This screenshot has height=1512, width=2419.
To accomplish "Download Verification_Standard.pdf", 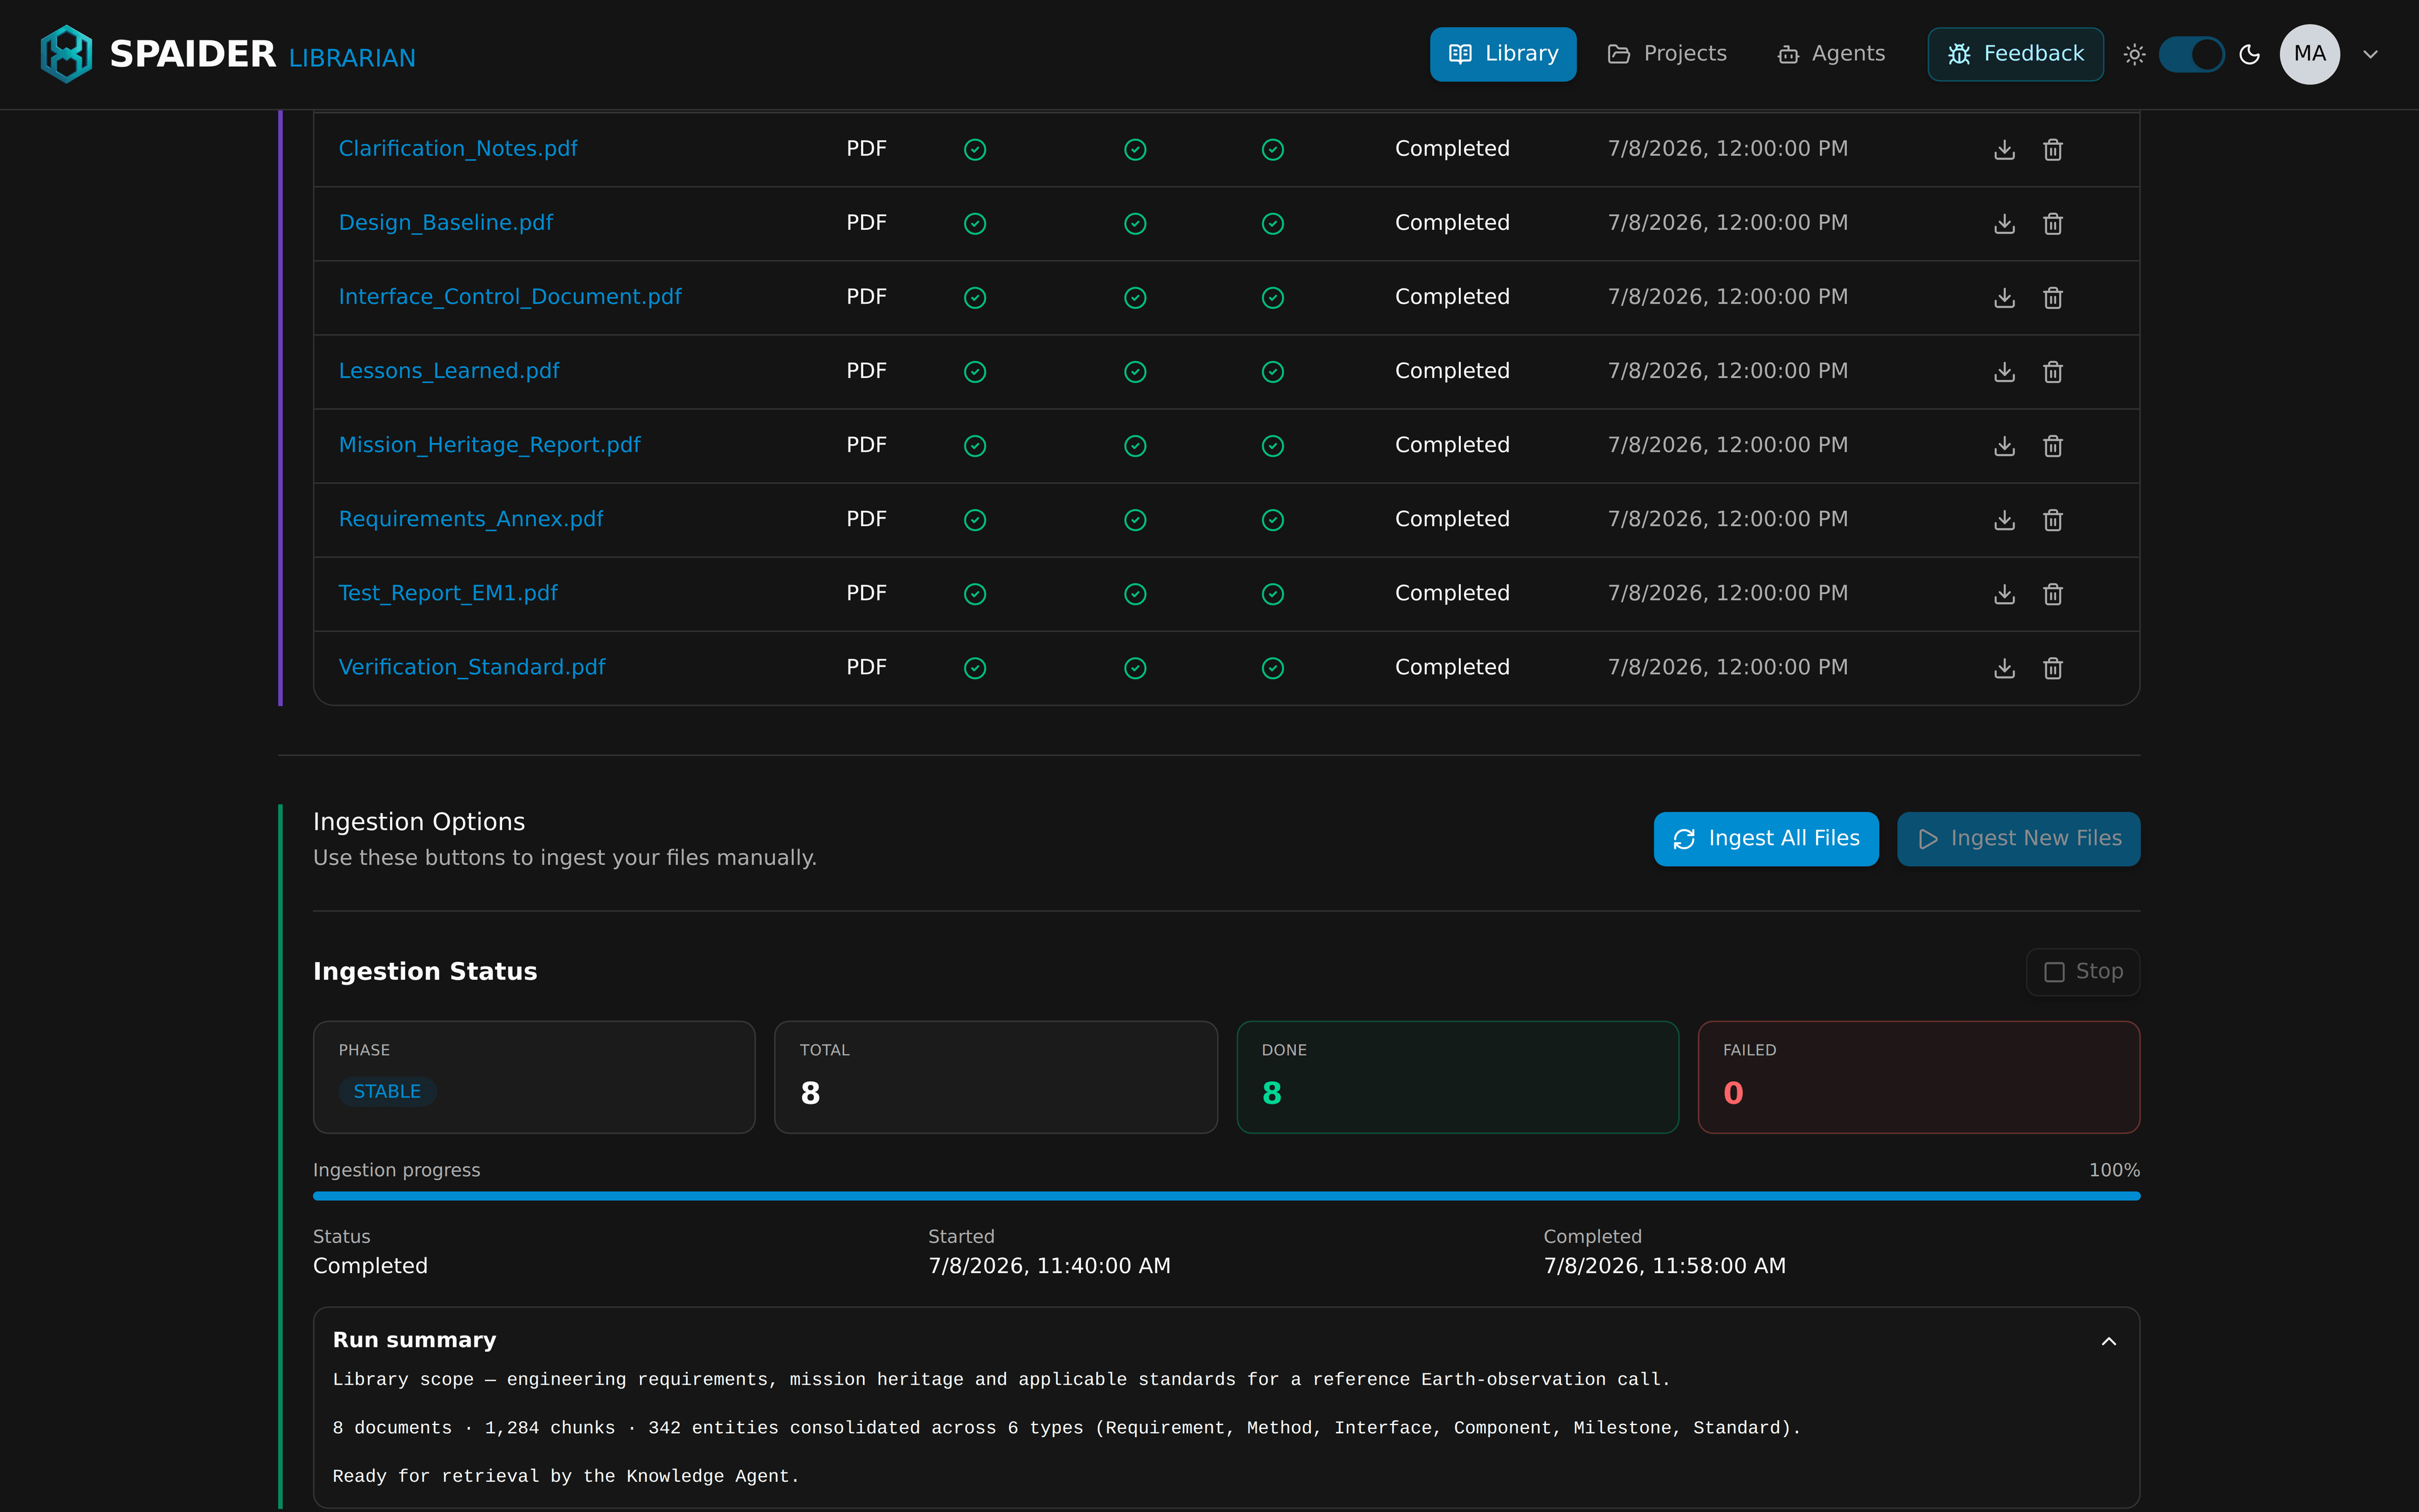I will [2004, 667].
